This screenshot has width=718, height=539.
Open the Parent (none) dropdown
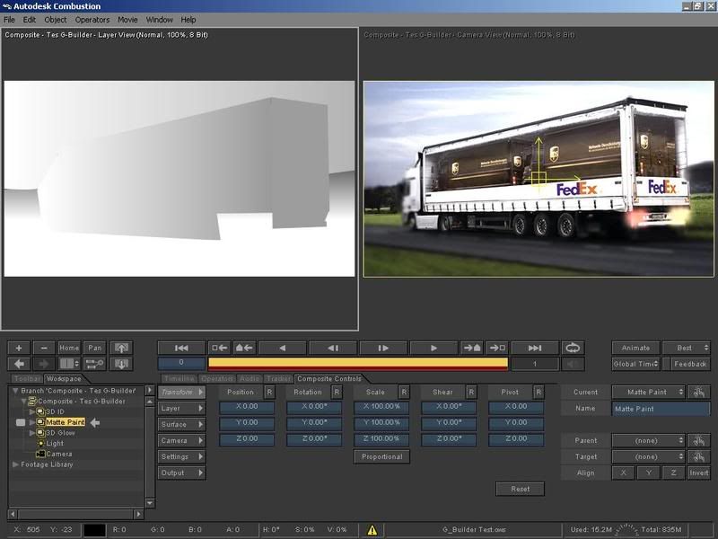(x=648, y=440)
